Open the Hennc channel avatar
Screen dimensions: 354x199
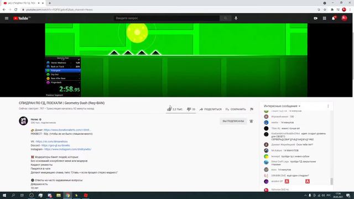click(x=23, y=121)
